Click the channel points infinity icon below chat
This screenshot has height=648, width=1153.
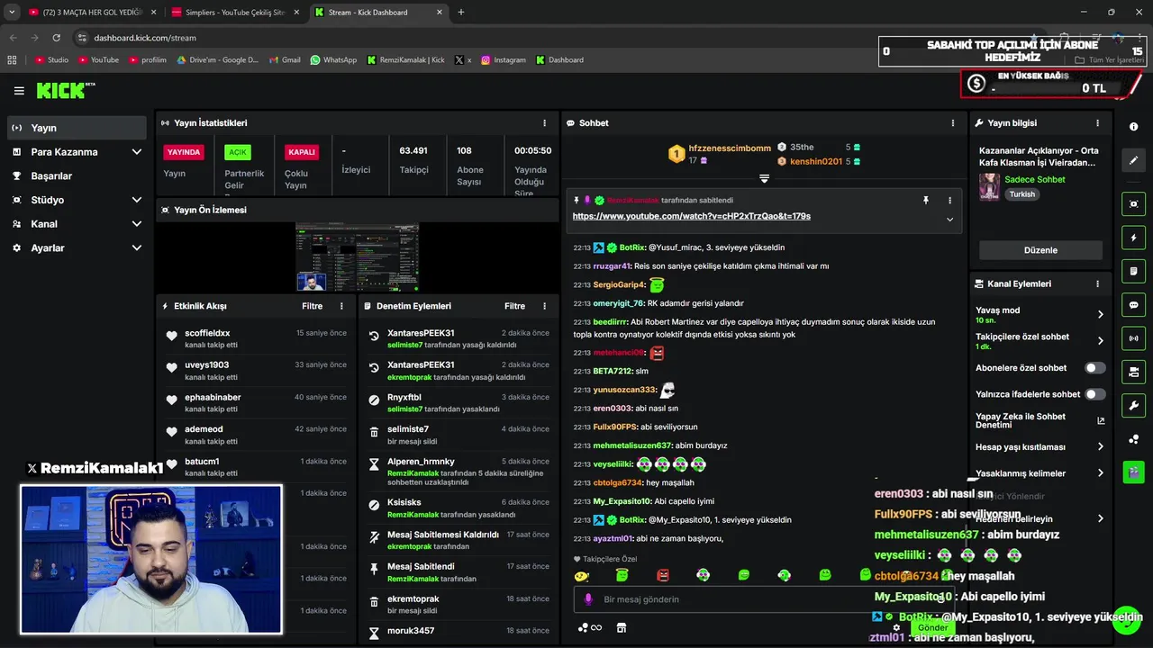590,627
